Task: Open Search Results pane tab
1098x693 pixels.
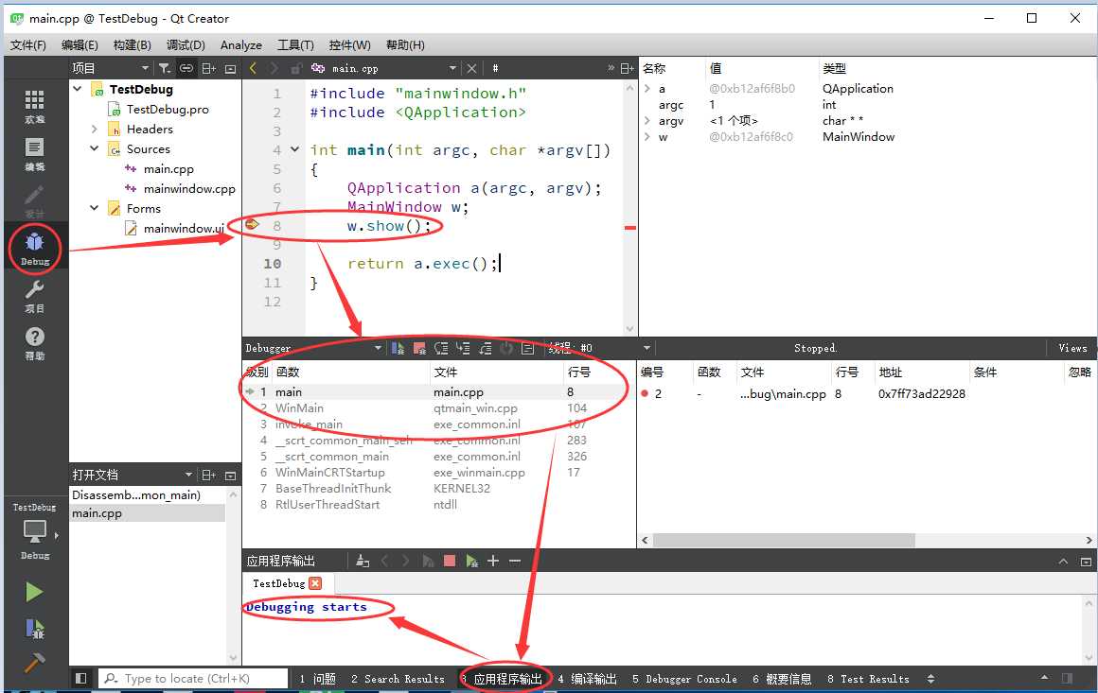Action: click(x=398, y=678)
